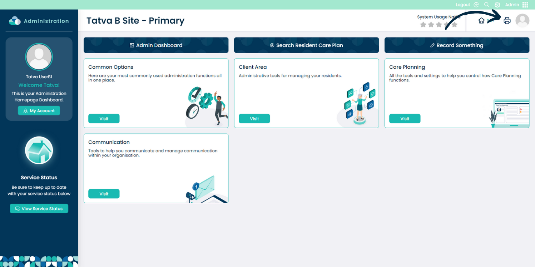
Task: Click the logout arrow icon
Action: 476,5
